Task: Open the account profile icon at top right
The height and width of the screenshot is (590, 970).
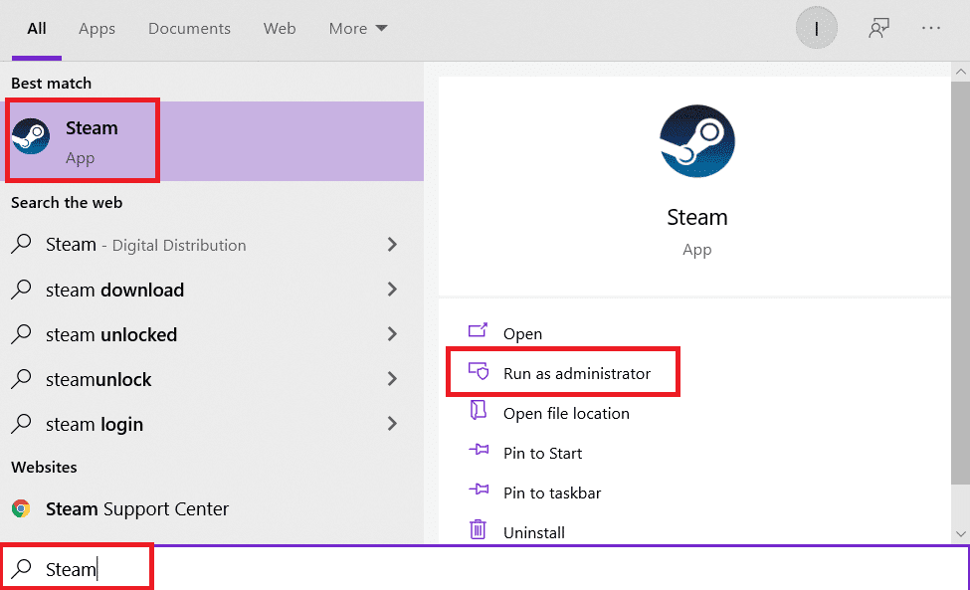Action: point(816,27)
